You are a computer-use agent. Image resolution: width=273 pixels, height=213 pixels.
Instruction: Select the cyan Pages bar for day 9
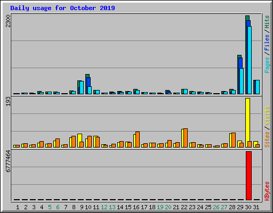[82, 88]
